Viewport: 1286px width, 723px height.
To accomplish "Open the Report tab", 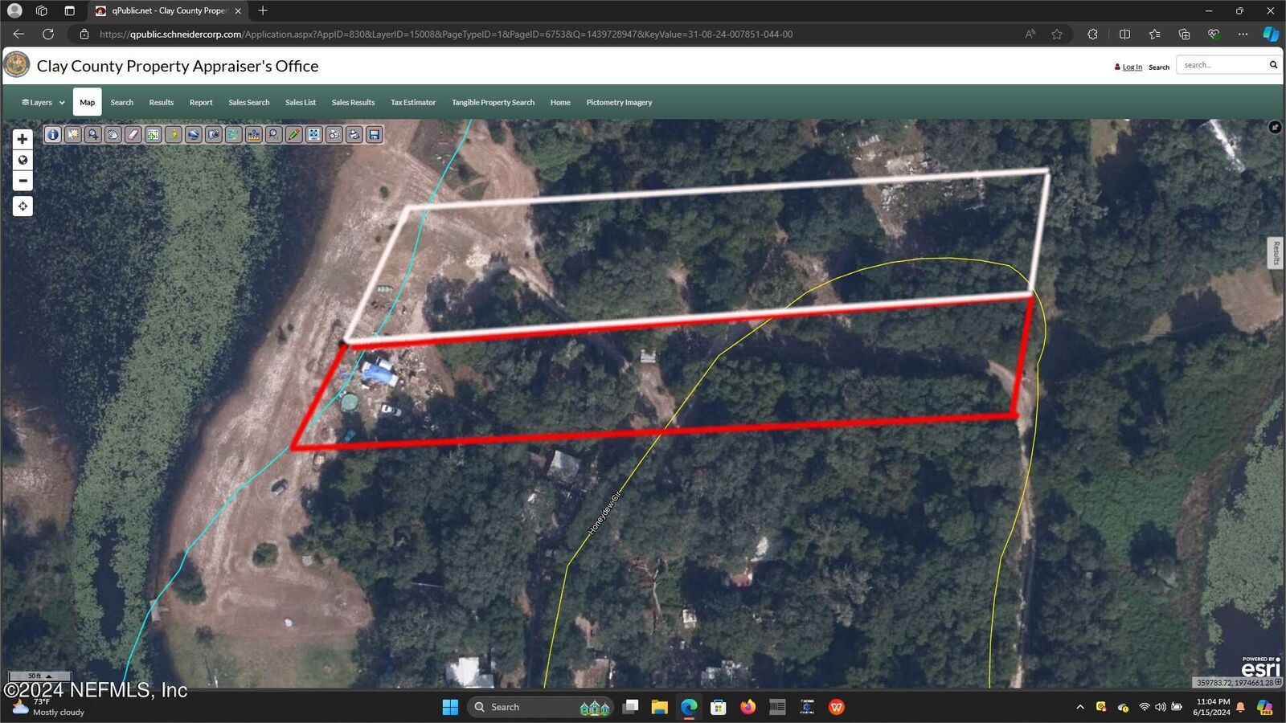I will point(201,103).
